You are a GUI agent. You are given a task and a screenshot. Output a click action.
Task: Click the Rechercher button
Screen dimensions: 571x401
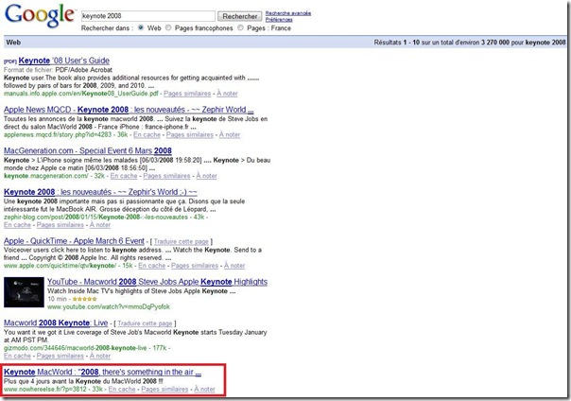tap(239, 16)
